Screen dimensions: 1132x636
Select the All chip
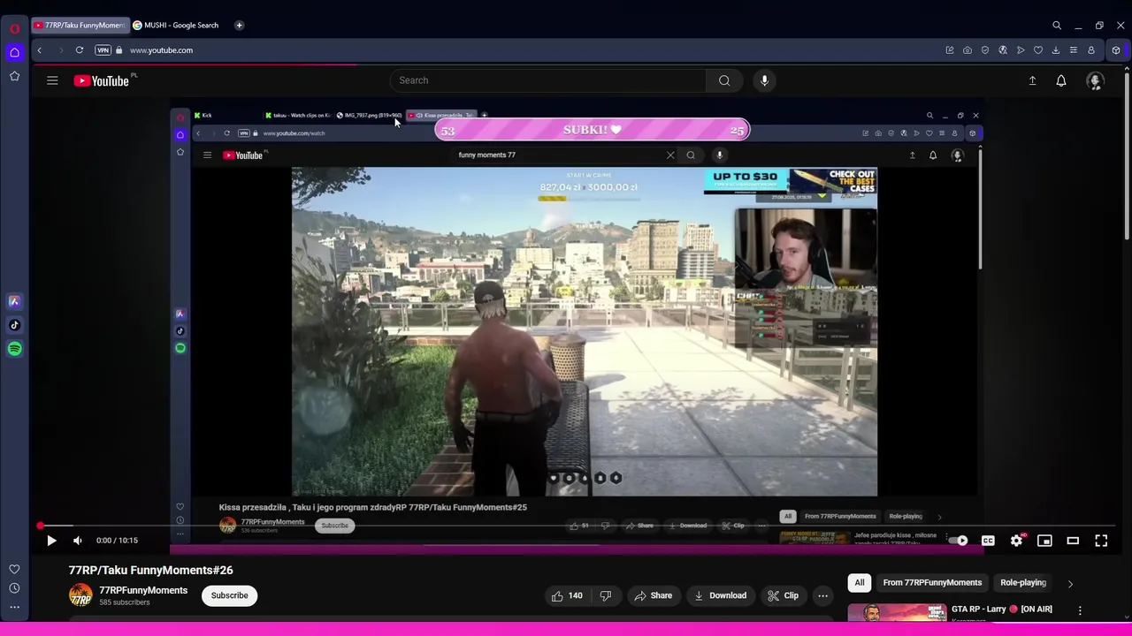(x=859, y=583)
